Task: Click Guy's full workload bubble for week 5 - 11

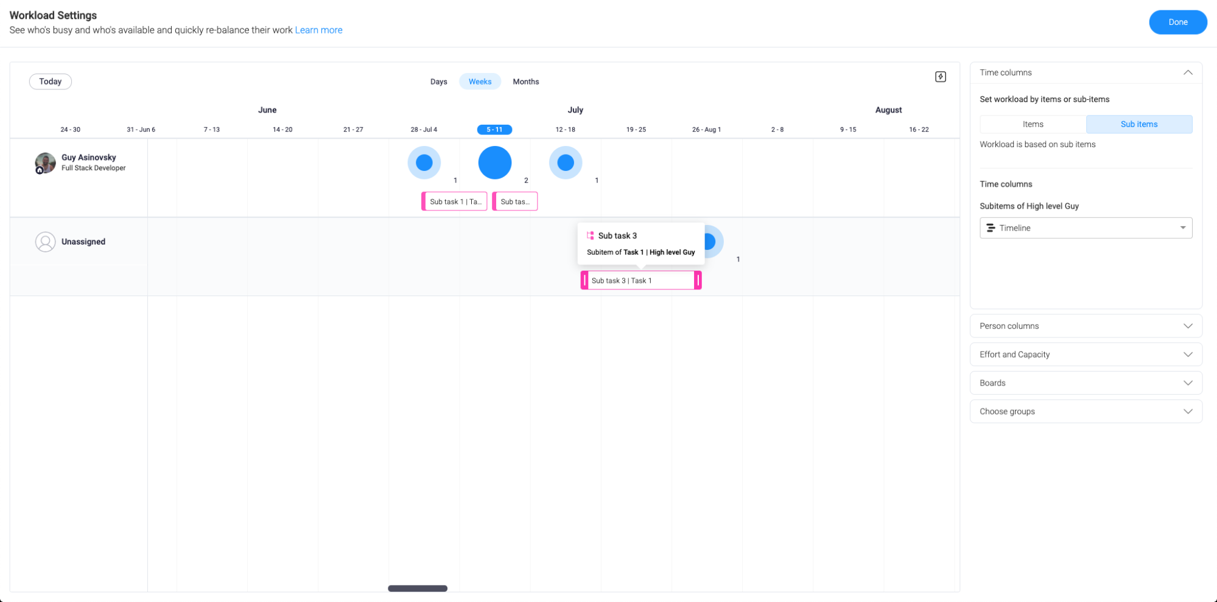Action: point(495,162)
